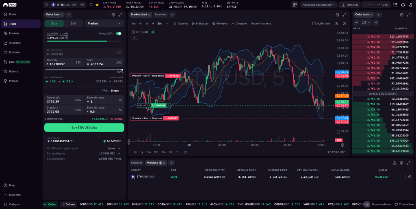Click the export icon in Positions panel
Viewport: 416px width, 209px height.
pyautogui.click(x=394, y=163)
